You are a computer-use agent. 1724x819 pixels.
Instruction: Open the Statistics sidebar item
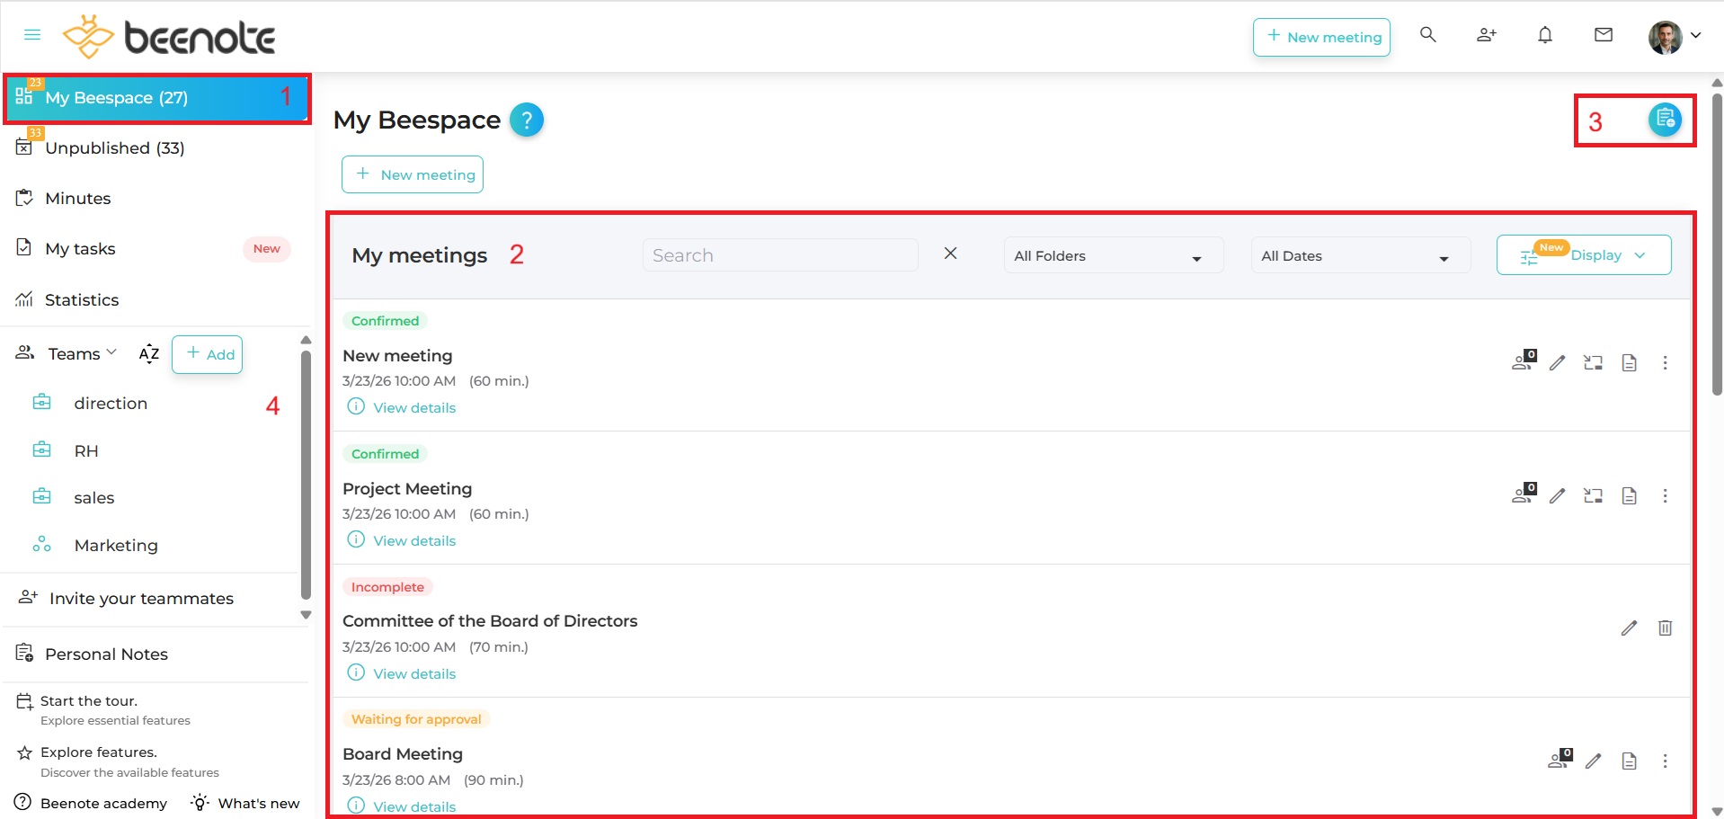click(82, 300)
